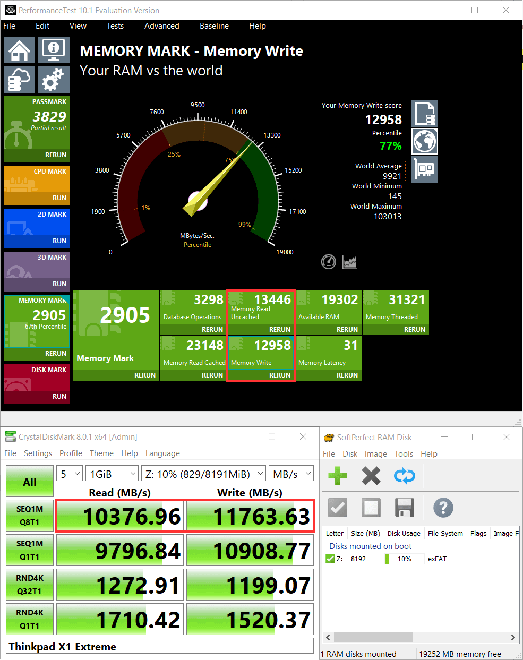Viewport: 523px width, 660px height.
Task: Click the CrystalDiskMark title bar icon
Action: click(10, 436)
